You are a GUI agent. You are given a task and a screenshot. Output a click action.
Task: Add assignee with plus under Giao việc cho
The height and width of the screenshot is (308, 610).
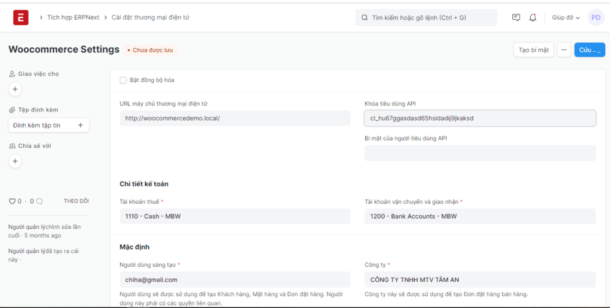[x=15, y=89]
